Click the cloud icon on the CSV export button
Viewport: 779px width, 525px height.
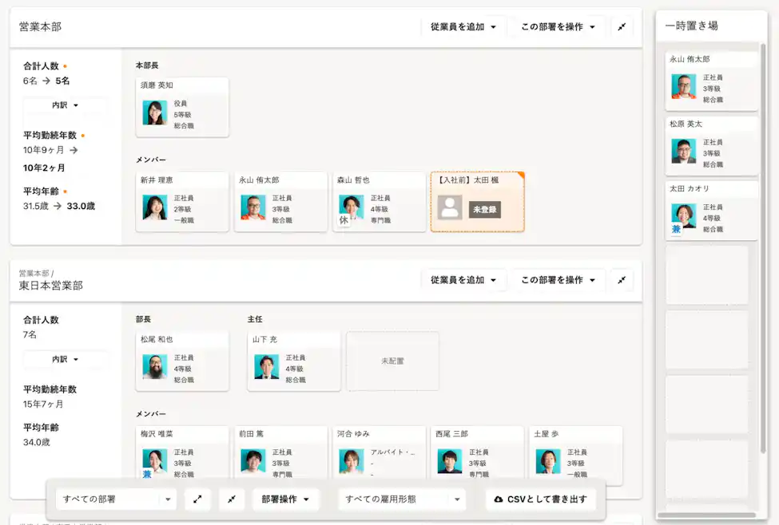pyautogui.click(x=497, y=499)
